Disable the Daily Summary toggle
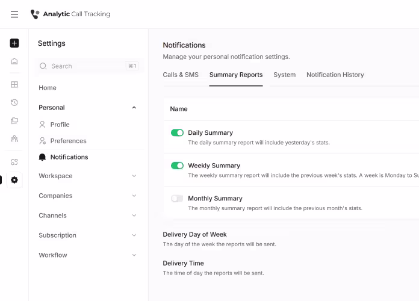This screenshot has height=301, width=419. pyautogui.click(x=177, y=133)
